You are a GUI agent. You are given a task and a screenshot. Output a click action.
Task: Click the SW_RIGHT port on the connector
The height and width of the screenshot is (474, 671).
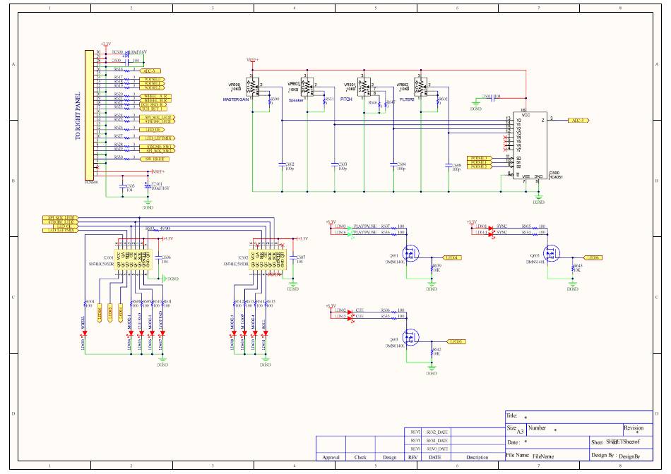(155, 159)
